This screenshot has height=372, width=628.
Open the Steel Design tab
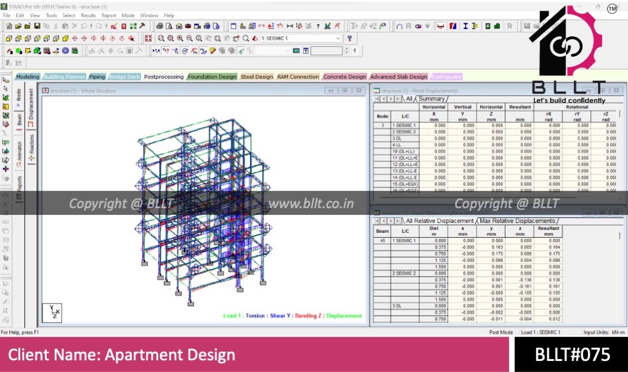(257, 76)
